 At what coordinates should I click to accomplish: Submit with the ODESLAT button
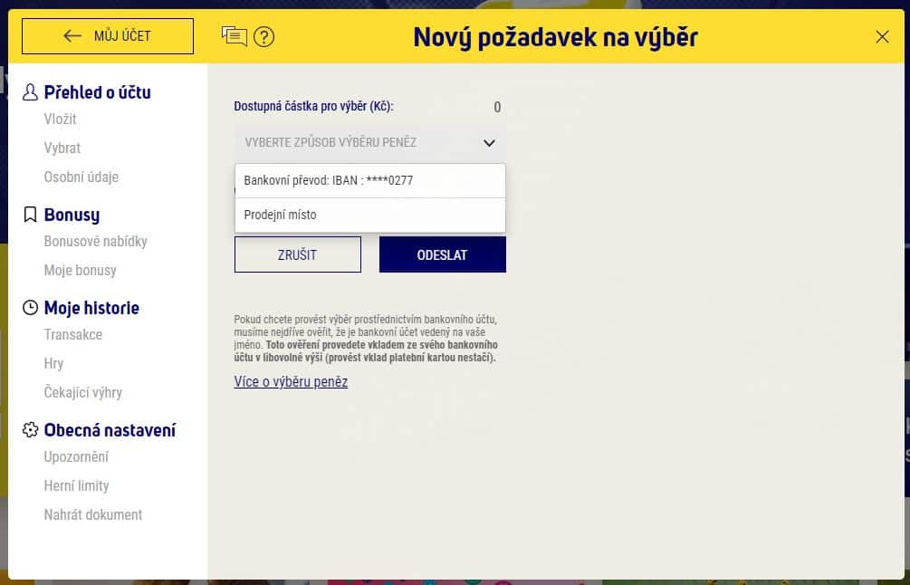[442, 254]
